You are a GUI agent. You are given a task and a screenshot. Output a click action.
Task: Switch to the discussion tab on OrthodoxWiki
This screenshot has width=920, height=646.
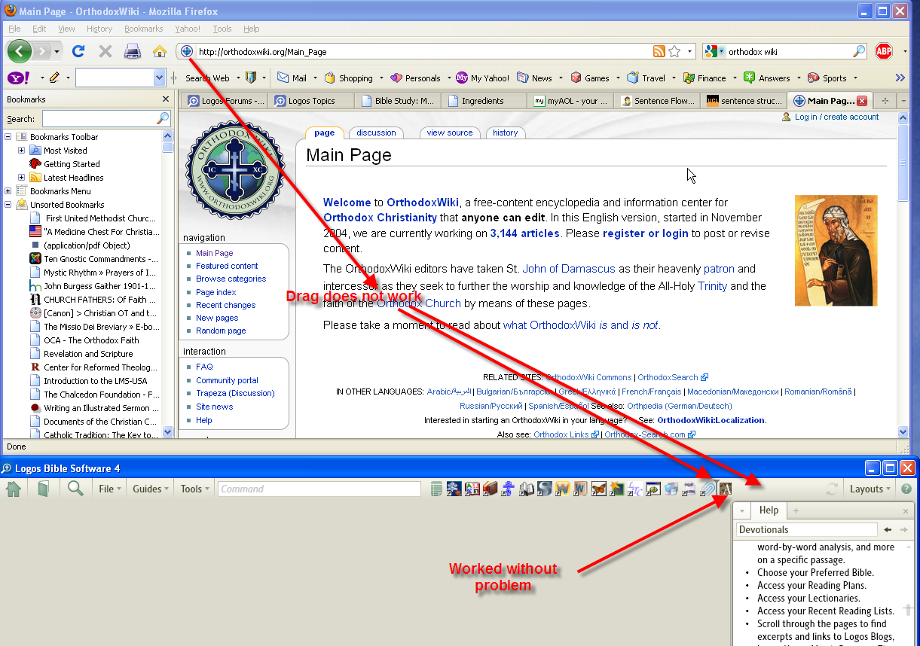(x=375, y=133)
